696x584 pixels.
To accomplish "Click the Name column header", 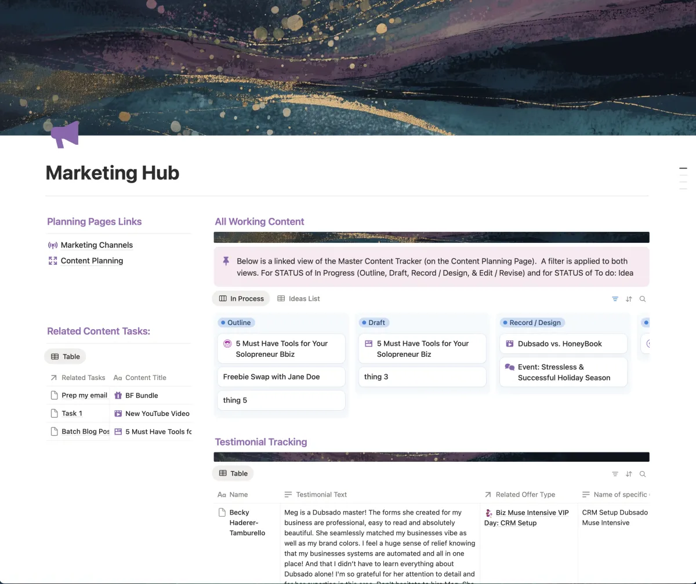I will [x=233, y=494].
